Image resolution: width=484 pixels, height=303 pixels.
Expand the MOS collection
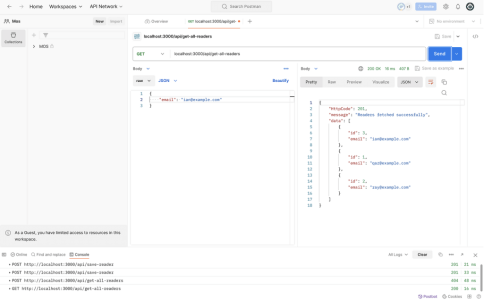34,46
